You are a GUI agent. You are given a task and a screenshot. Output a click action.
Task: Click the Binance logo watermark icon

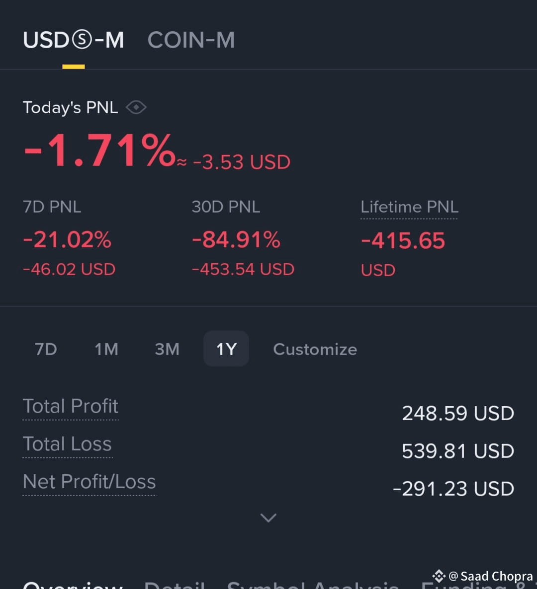click(x=439, y=576)
